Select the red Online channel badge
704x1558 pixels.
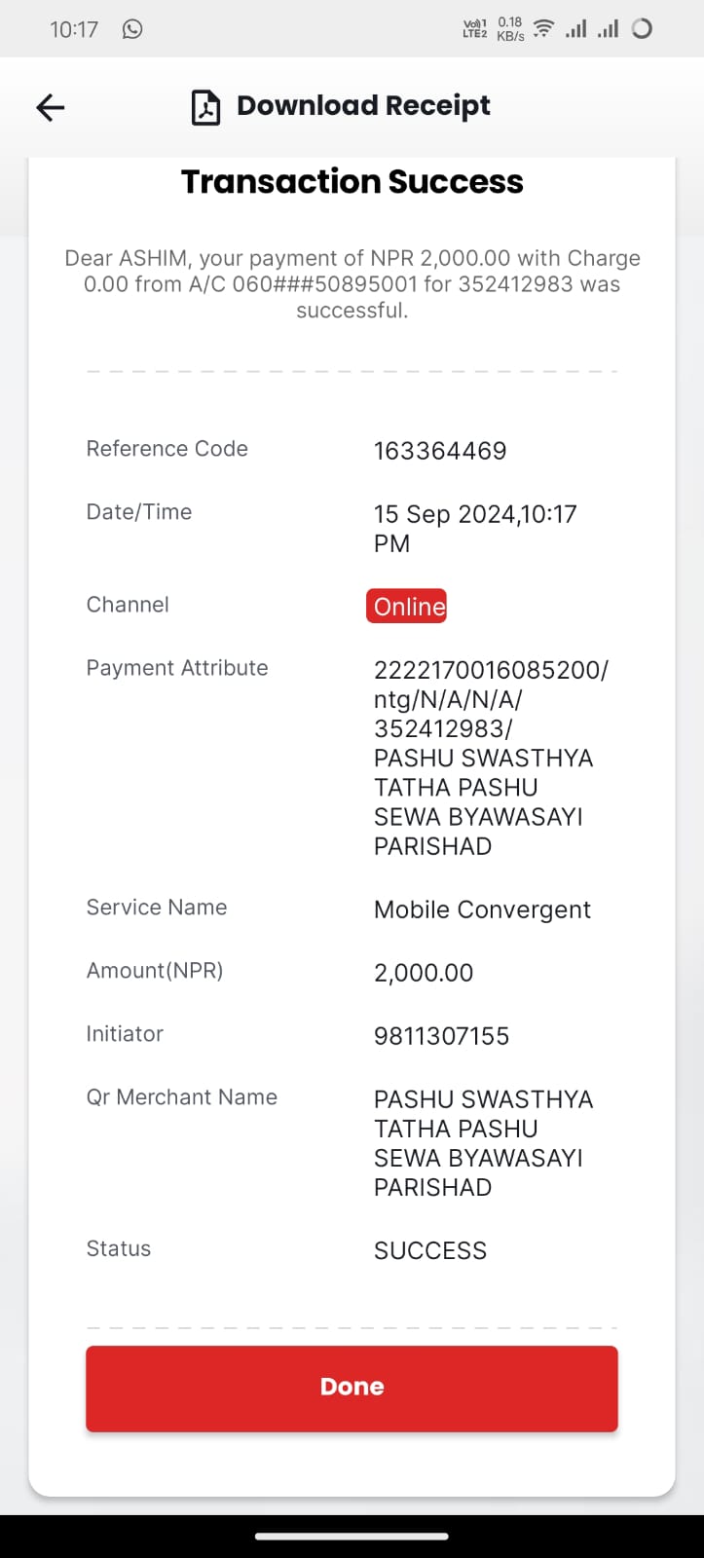coord(407,606)
